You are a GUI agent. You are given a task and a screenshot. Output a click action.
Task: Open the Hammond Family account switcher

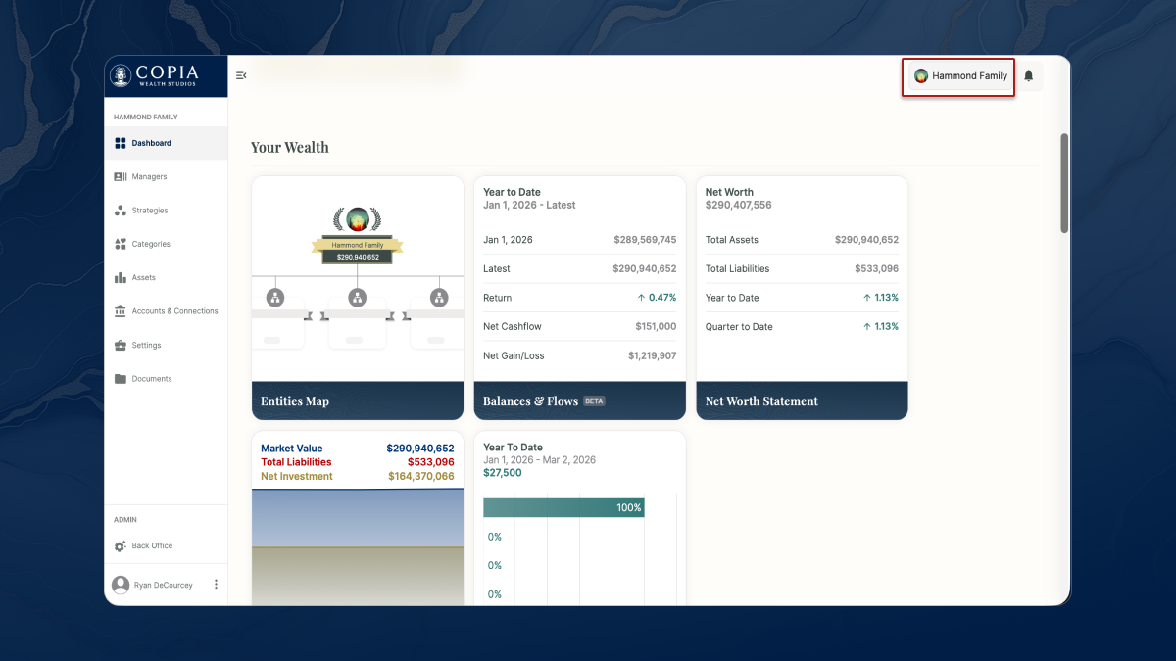click(959, 76)
